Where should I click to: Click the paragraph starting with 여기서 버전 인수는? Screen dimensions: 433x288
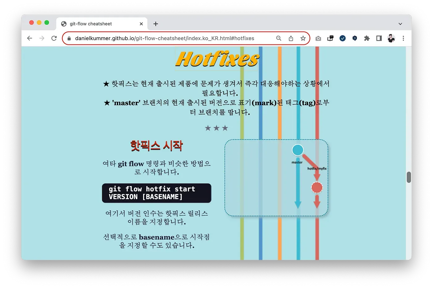(156, 218)
